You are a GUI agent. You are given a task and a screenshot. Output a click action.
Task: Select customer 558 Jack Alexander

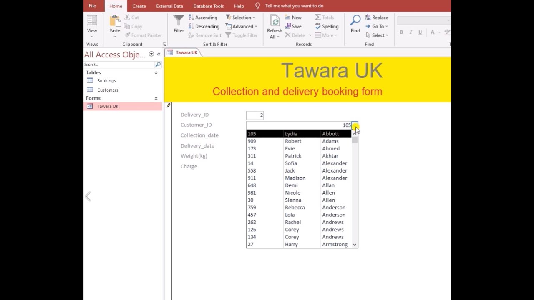[x=299, y=171]
